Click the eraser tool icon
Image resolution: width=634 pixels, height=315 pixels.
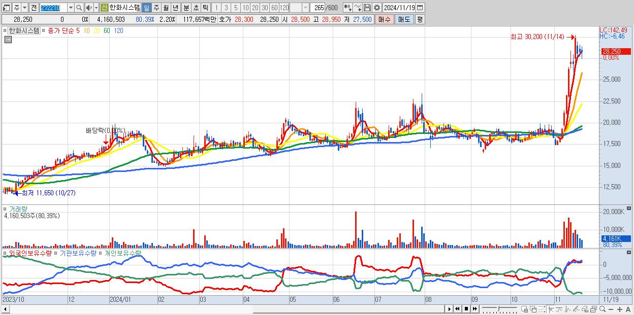click(x=585, y=309)
